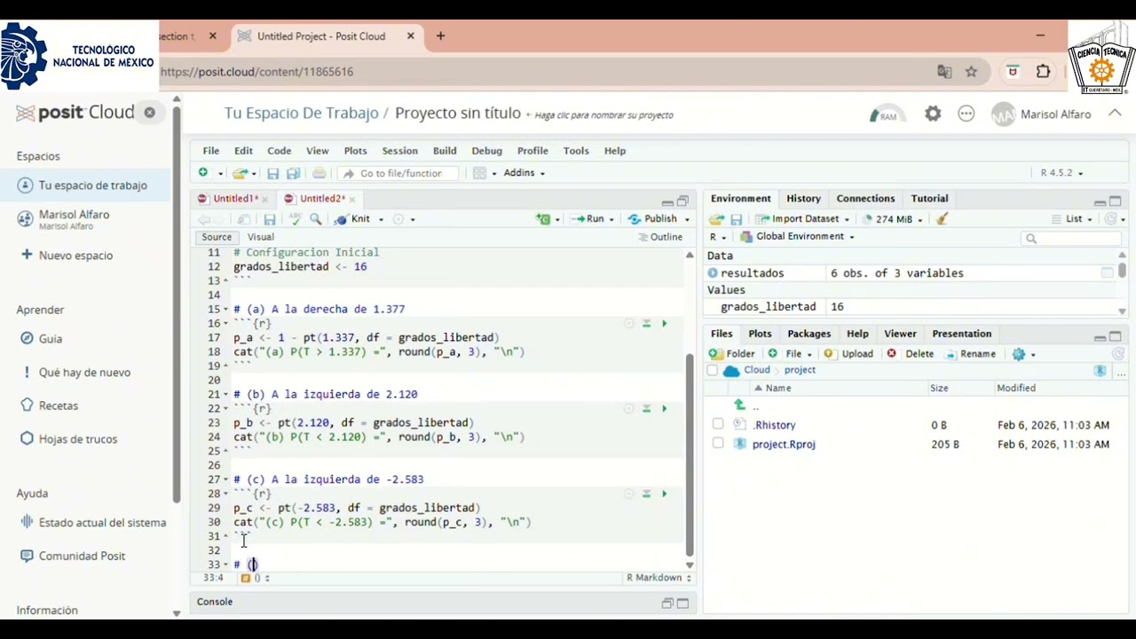Open the Tools menu
The height and width of the screenshot is (639, 1136).
(576, 151)
